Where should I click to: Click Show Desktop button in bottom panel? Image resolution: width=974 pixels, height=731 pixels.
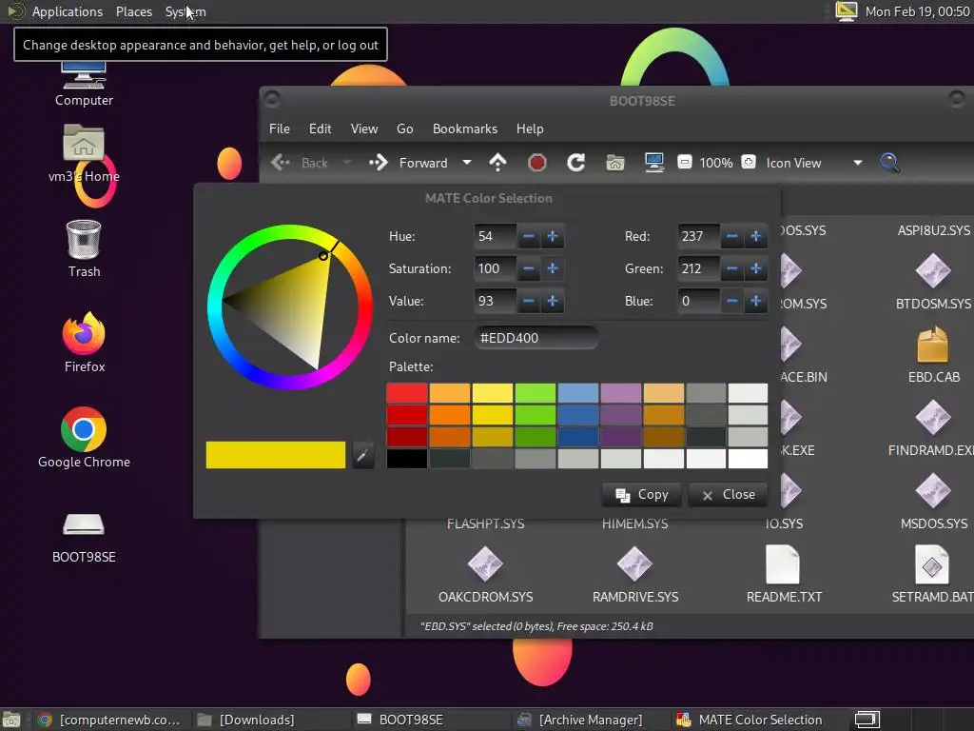tap(10, 720)
